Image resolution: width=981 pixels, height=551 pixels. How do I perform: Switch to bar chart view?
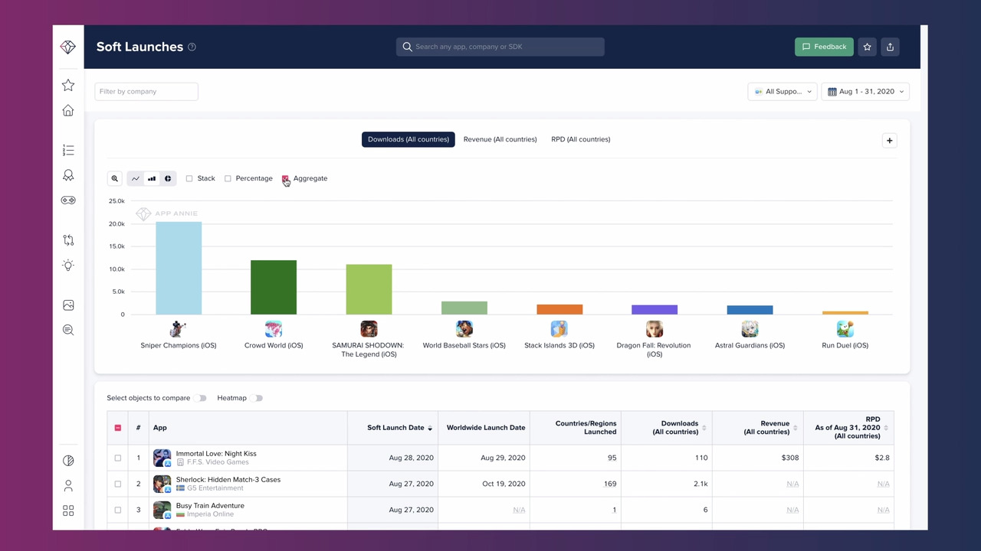(x=152, y=178)
